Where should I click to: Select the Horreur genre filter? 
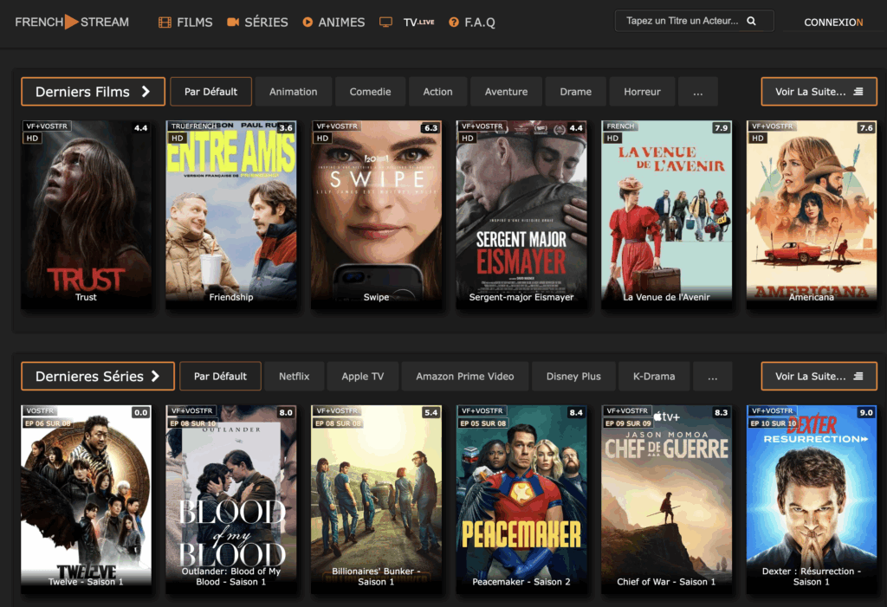[x=642, y=92]
